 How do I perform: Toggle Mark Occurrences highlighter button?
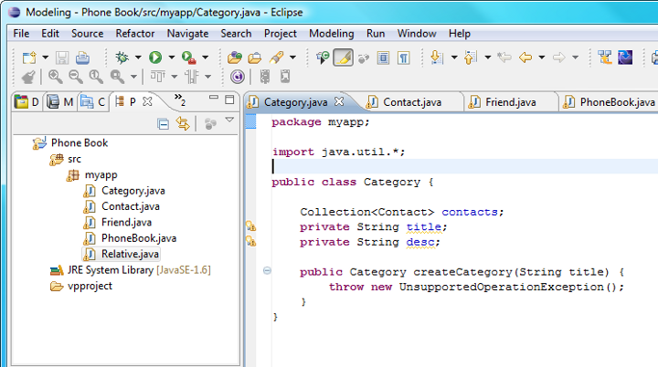(343, 58)
